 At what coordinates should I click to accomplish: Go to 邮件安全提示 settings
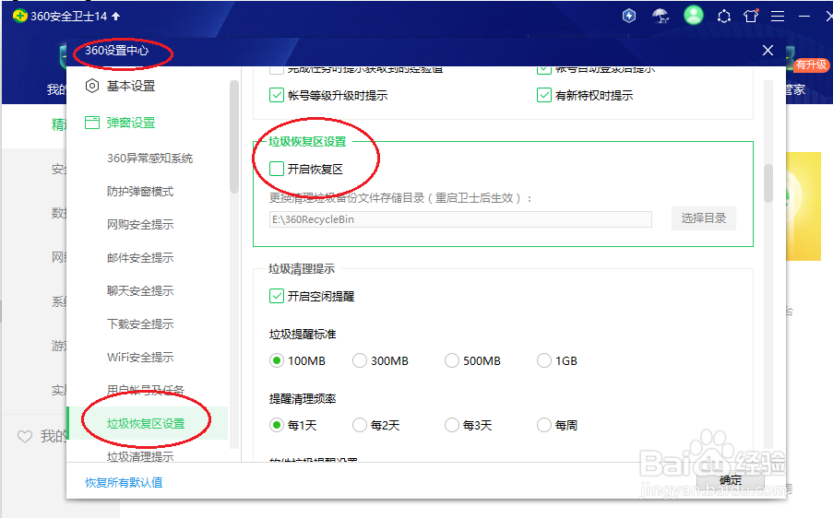tap(140, 258)
